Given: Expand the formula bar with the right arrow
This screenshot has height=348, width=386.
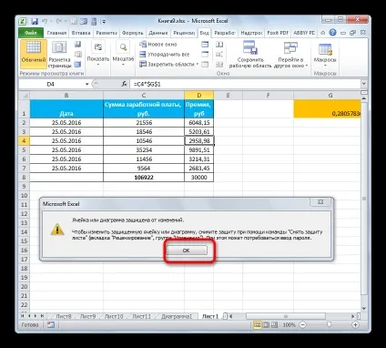Looking at the screenshot, I should point(364,84).
